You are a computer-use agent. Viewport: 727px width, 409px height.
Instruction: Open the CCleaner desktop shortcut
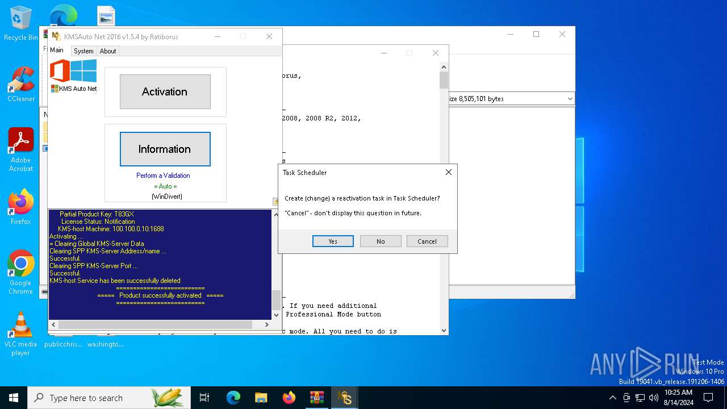(21, 84)
